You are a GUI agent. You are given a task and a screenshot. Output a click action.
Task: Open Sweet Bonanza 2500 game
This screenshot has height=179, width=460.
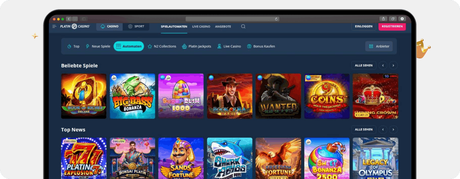pos(327,158)
